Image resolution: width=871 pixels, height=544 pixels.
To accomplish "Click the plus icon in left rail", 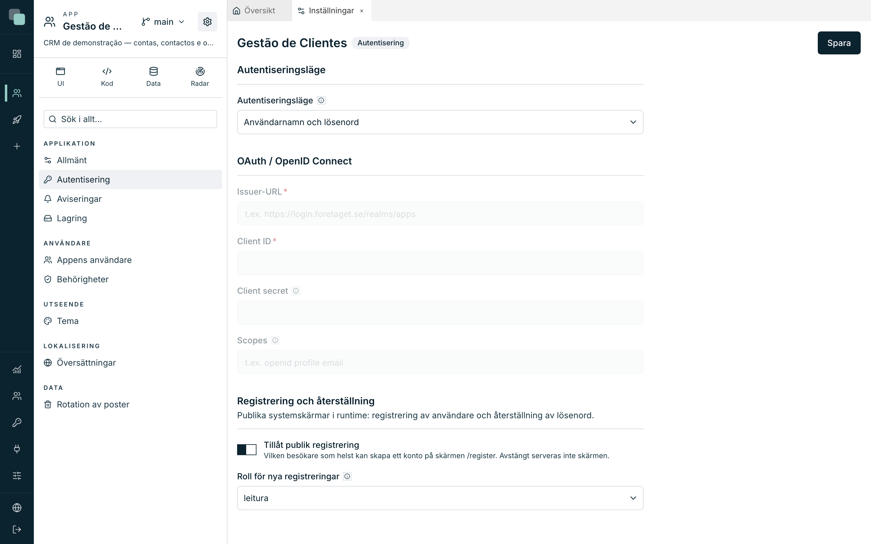I will [x=17, y=146].
